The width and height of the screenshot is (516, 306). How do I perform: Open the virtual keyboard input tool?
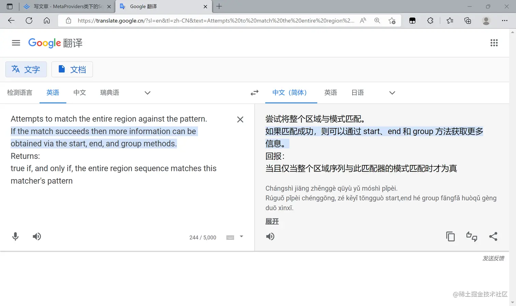pos(230,238)
